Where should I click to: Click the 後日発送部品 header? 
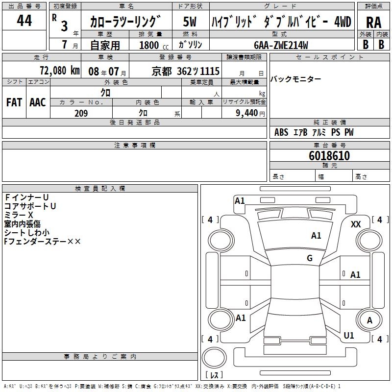(x=134, y=122)
